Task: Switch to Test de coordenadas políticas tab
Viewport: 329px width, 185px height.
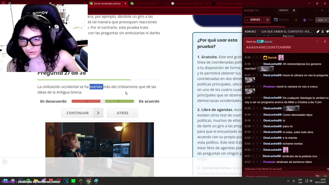Action: 107,4
